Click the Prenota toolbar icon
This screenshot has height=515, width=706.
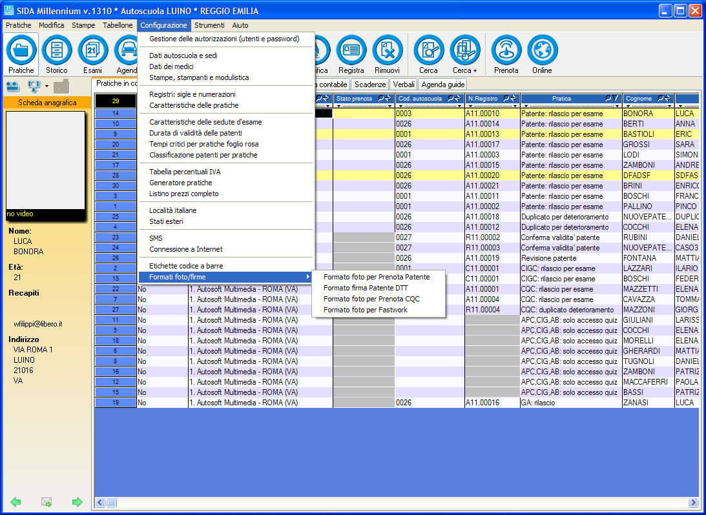click(506, 51)
